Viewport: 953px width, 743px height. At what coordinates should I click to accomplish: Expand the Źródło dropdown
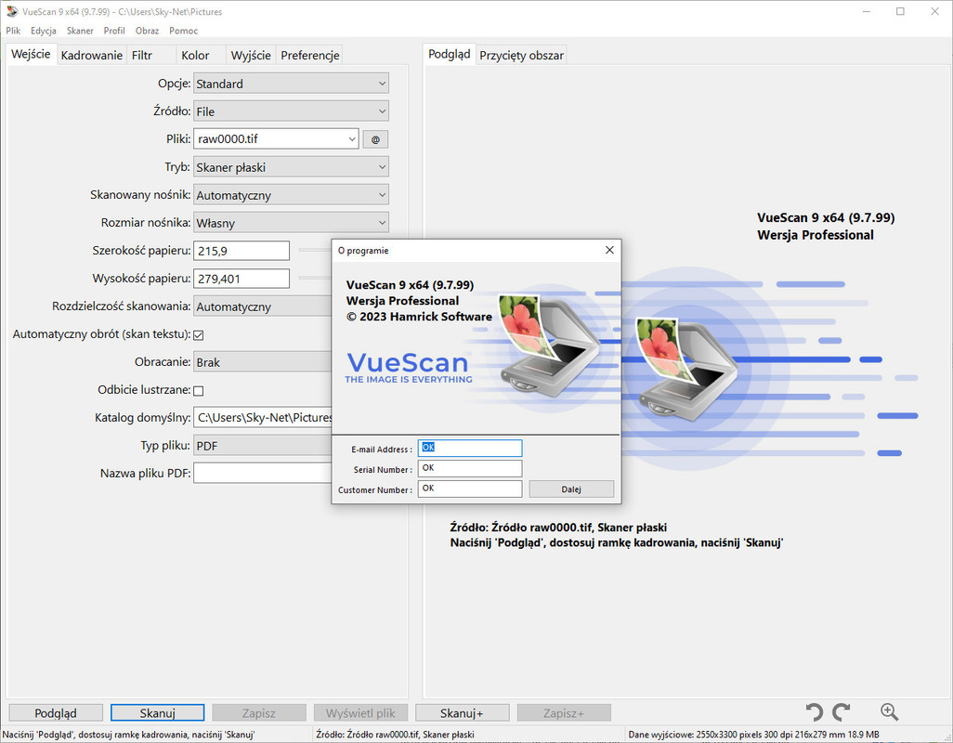tap(291, 111)
